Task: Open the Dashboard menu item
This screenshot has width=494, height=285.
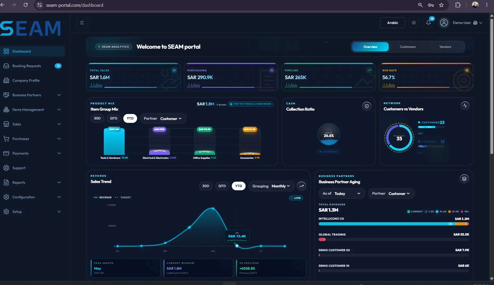Action: [x=33, y=51]
